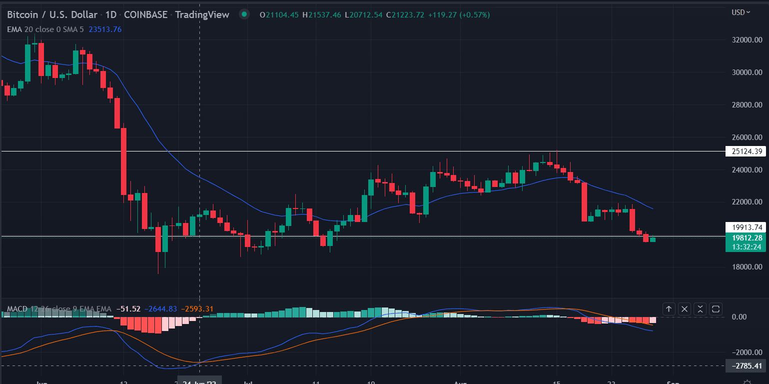Move the MACD pane up

click(x=669, y=309)
